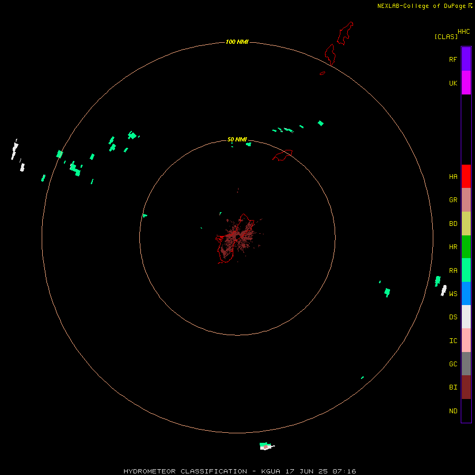The image size is (475, 475).
Task: Click the 100 NMI range ring label
Action: point(237,42)
